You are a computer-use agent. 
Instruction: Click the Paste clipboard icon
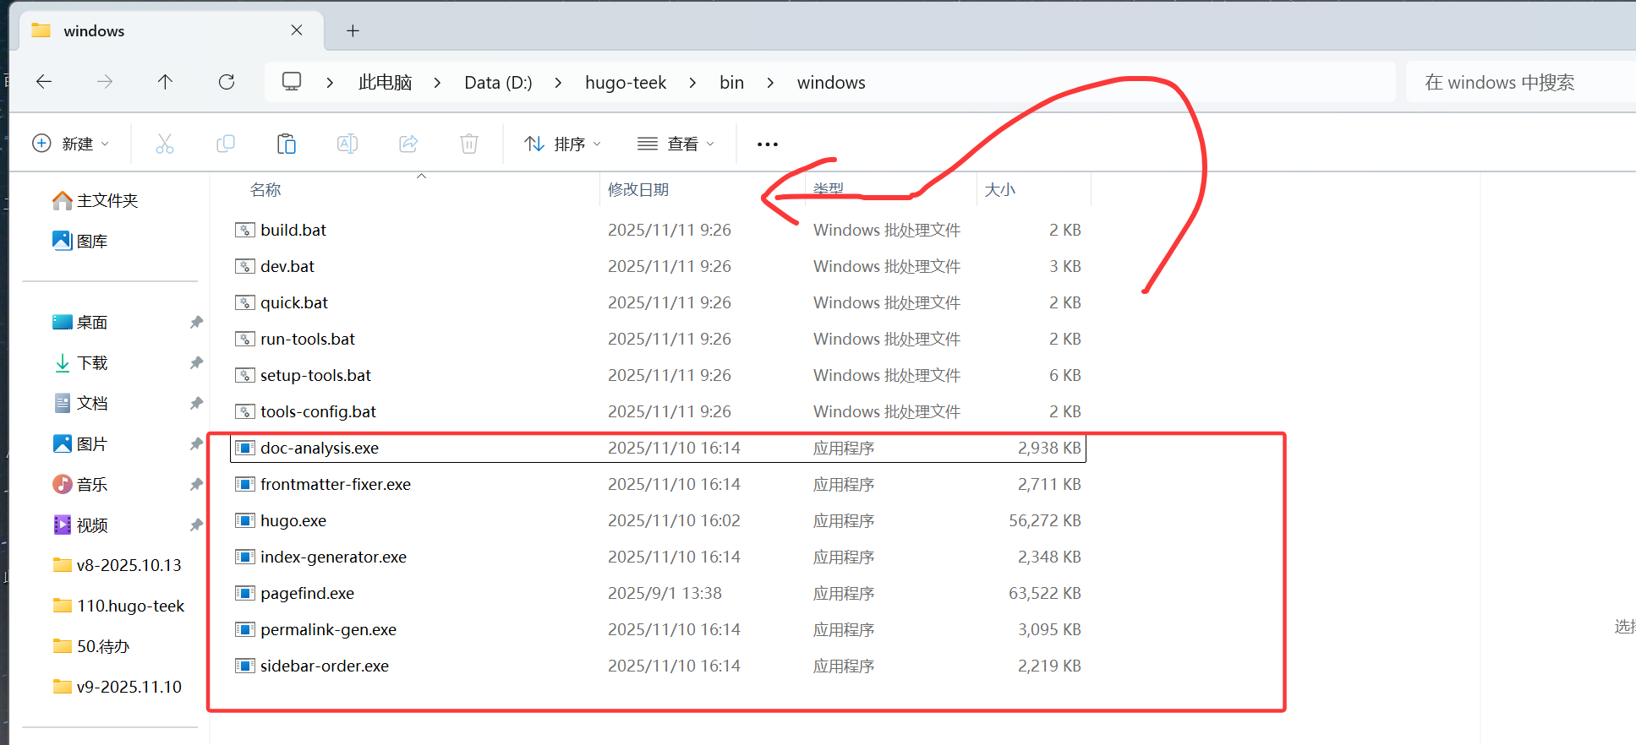coord(287,144)
